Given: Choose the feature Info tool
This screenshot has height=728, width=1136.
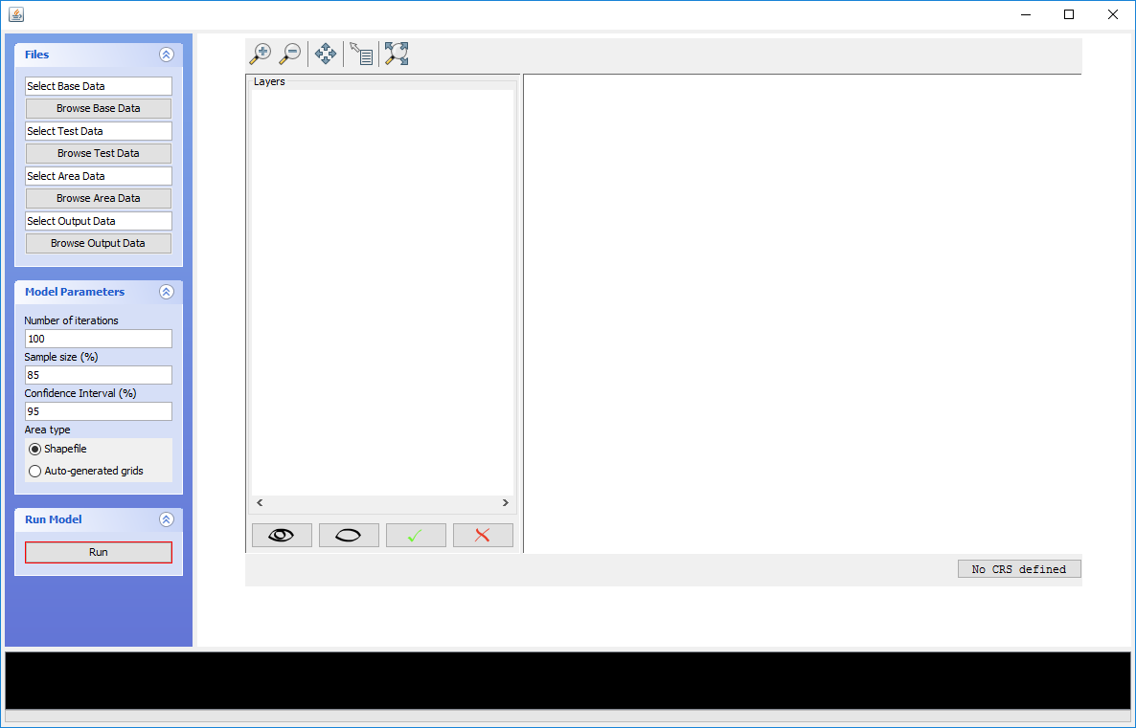Looking at the screenshot, I should pos(361,54).
